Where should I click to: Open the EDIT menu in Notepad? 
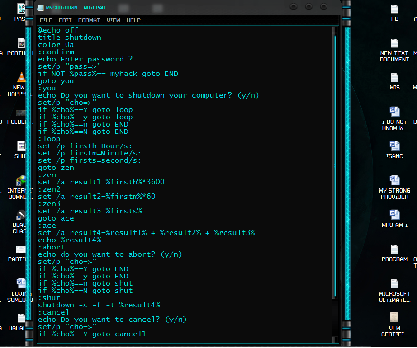65,20
